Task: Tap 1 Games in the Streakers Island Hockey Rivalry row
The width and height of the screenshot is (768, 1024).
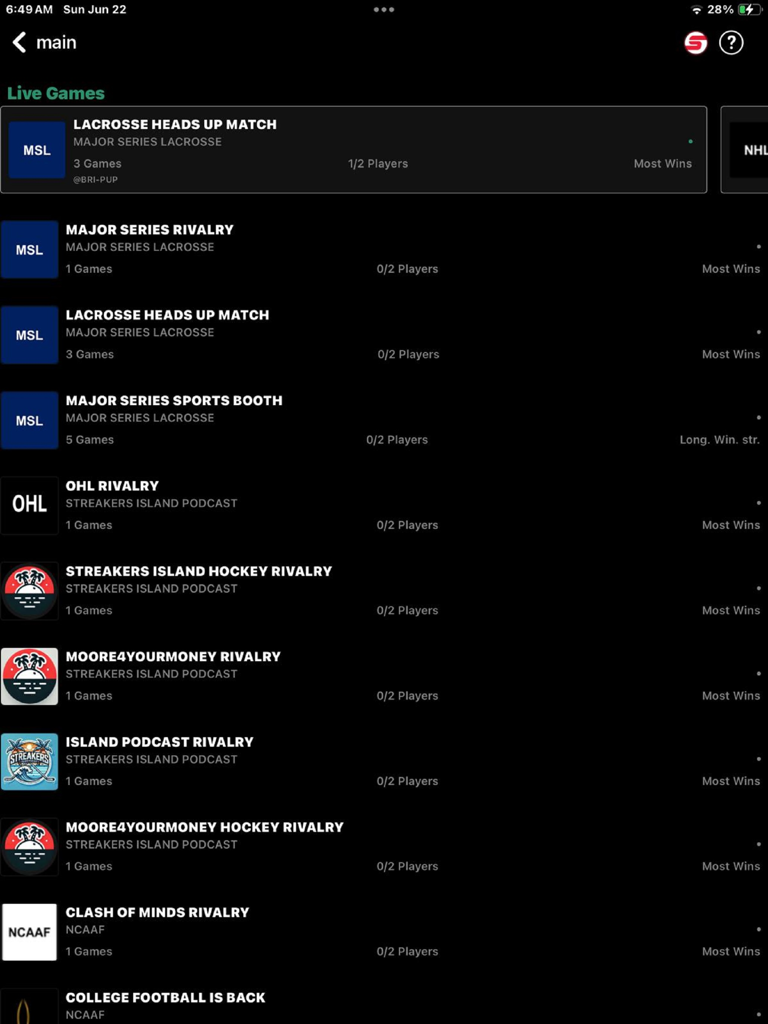Action: pos(89,610)
